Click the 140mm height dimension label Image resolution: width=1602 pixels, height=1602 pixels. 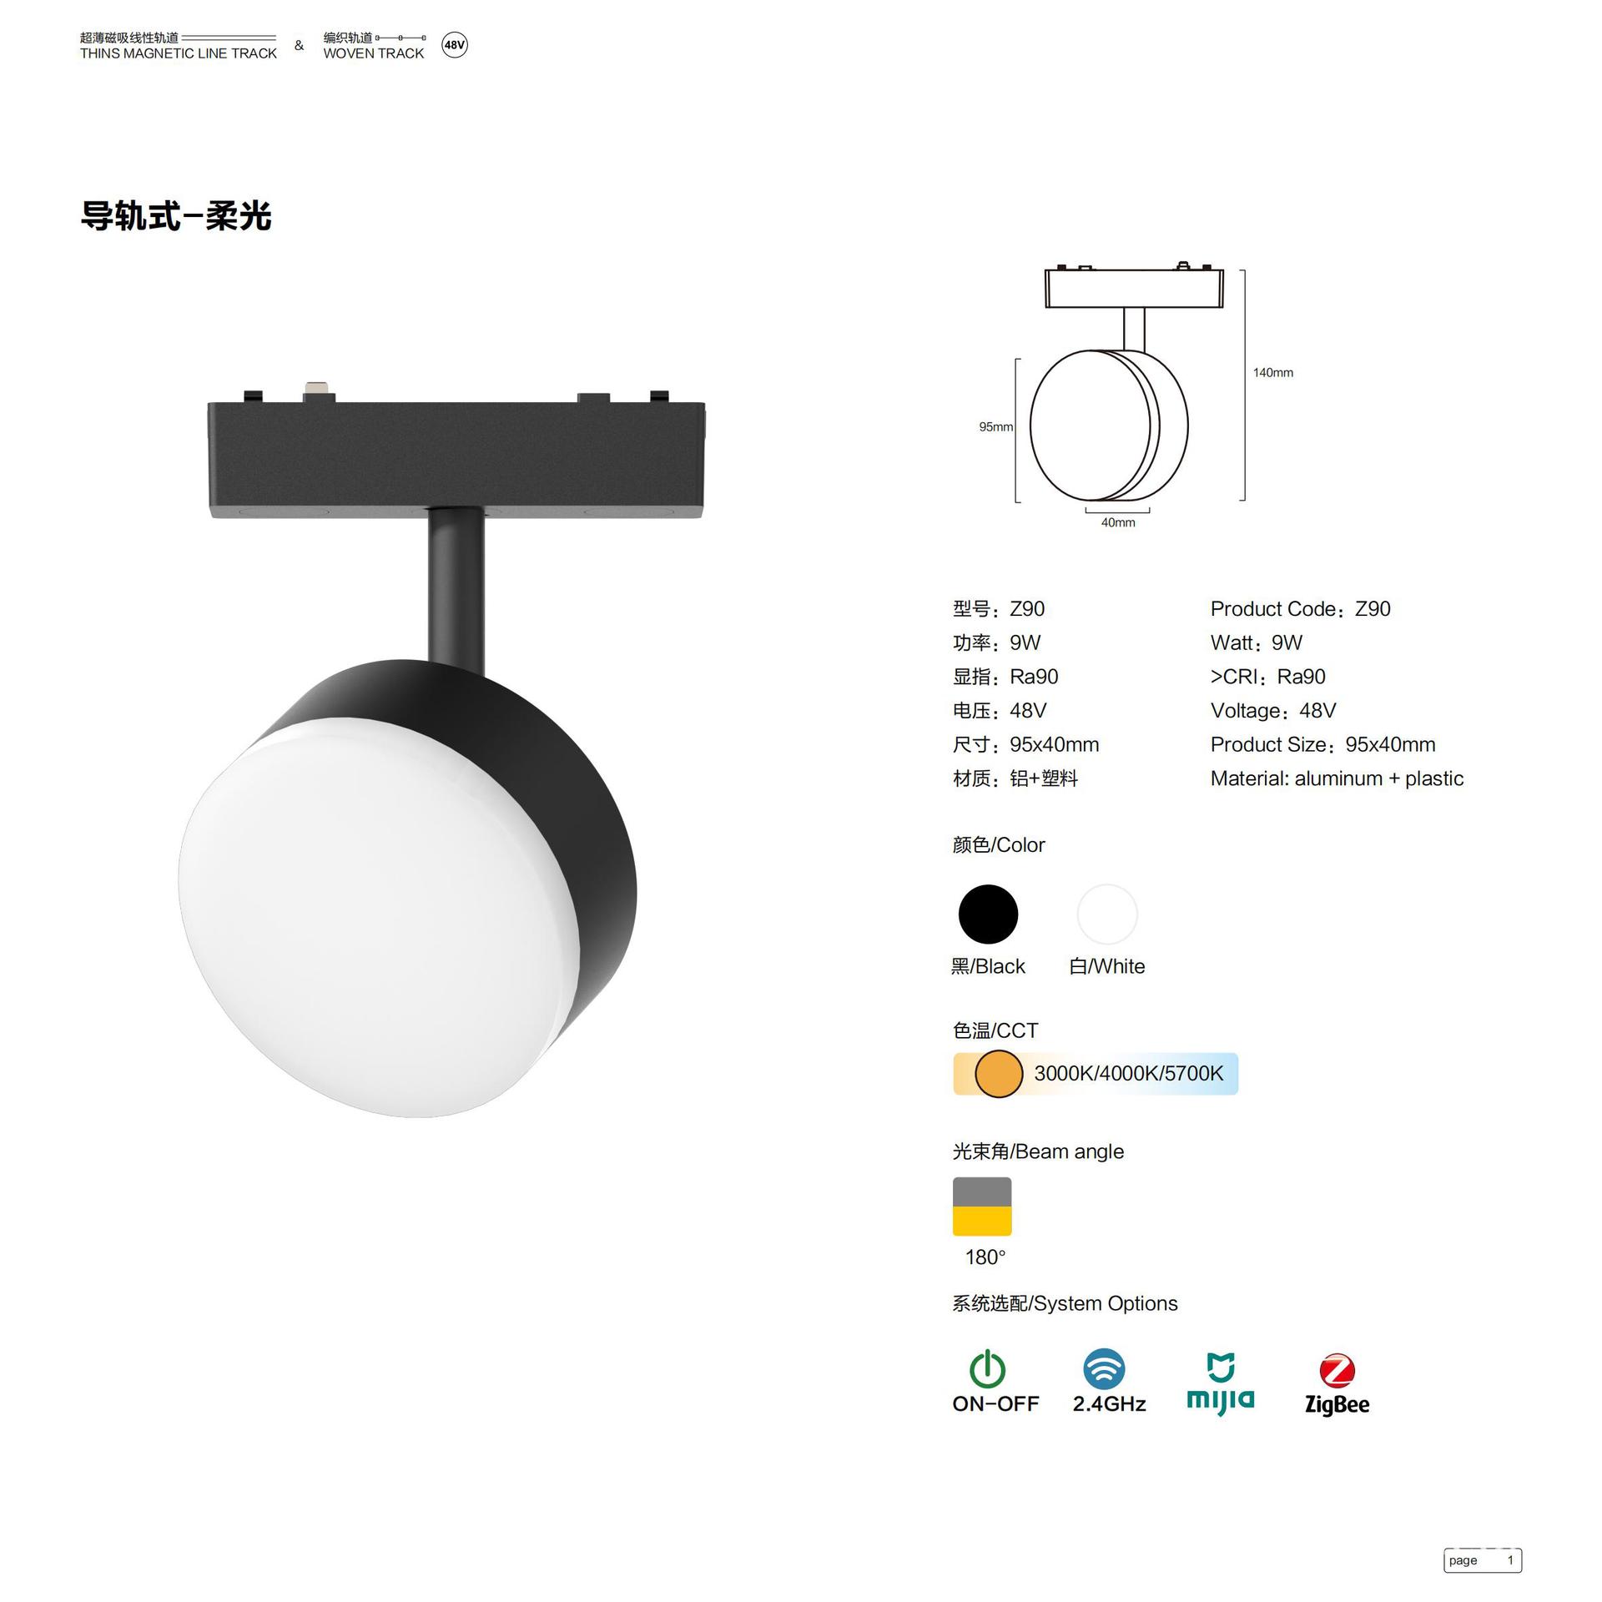(1273, 372)
